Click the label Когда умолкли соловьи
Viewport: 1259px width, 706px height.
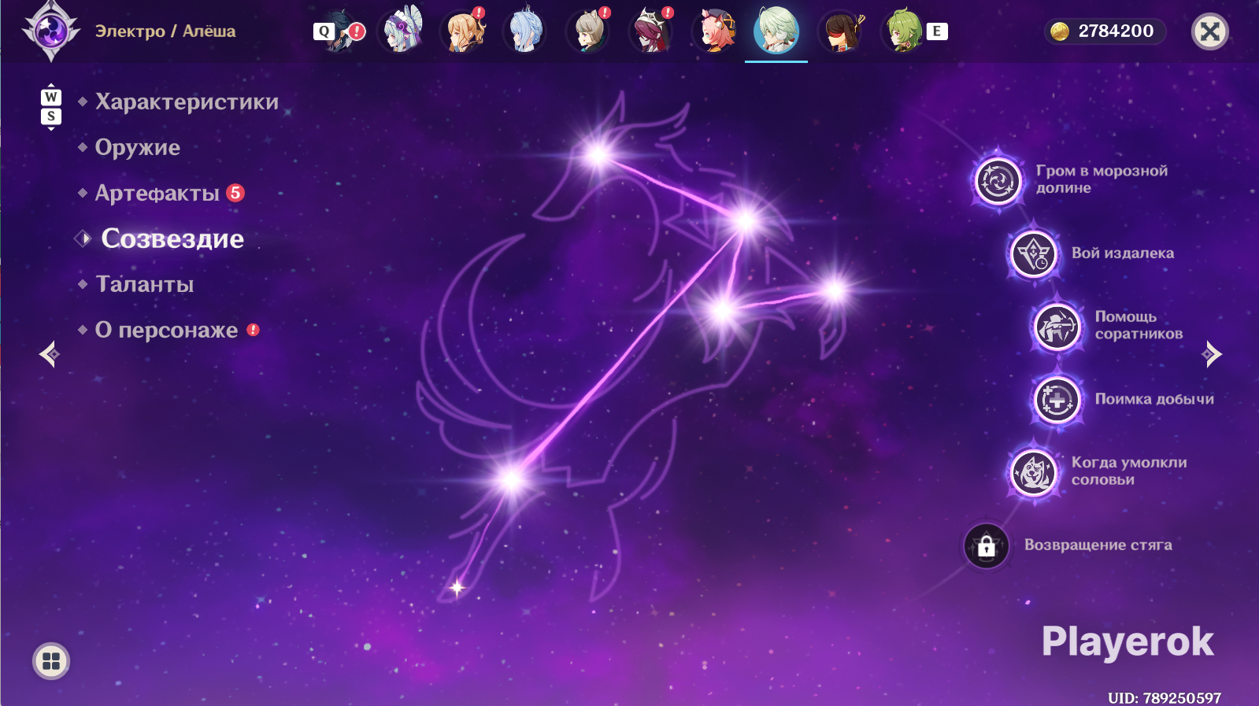coord(1129,471)
